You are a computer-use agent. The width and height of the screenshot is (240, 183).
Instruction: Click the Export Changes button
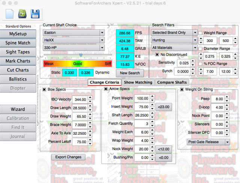point(68,157)
